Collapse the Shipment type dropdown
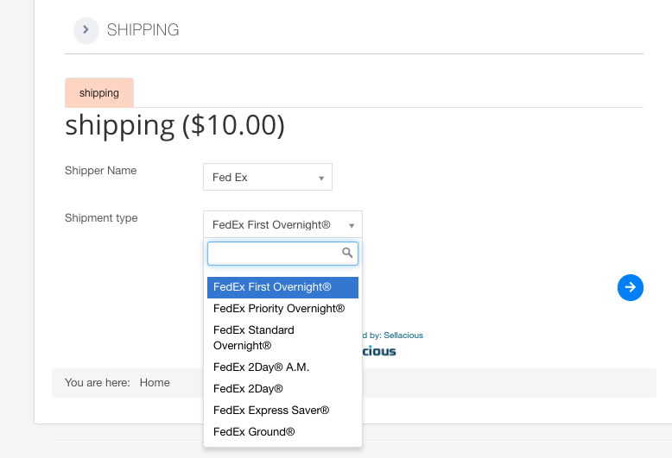672x458 pixels. pyautogui.click(x=282, y=224)
